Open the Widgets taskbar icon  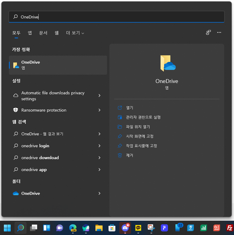coord(47,228)
